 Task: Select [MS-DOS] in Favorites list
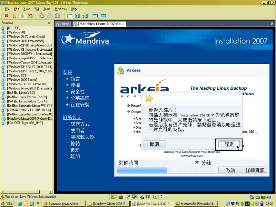click(x=13, y=28)
